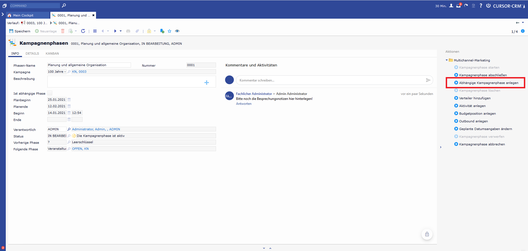
Task: Click 'Abhängige Kampagnenphase anlegen' action
Action: pyautogui.click(x=488, y=83)
